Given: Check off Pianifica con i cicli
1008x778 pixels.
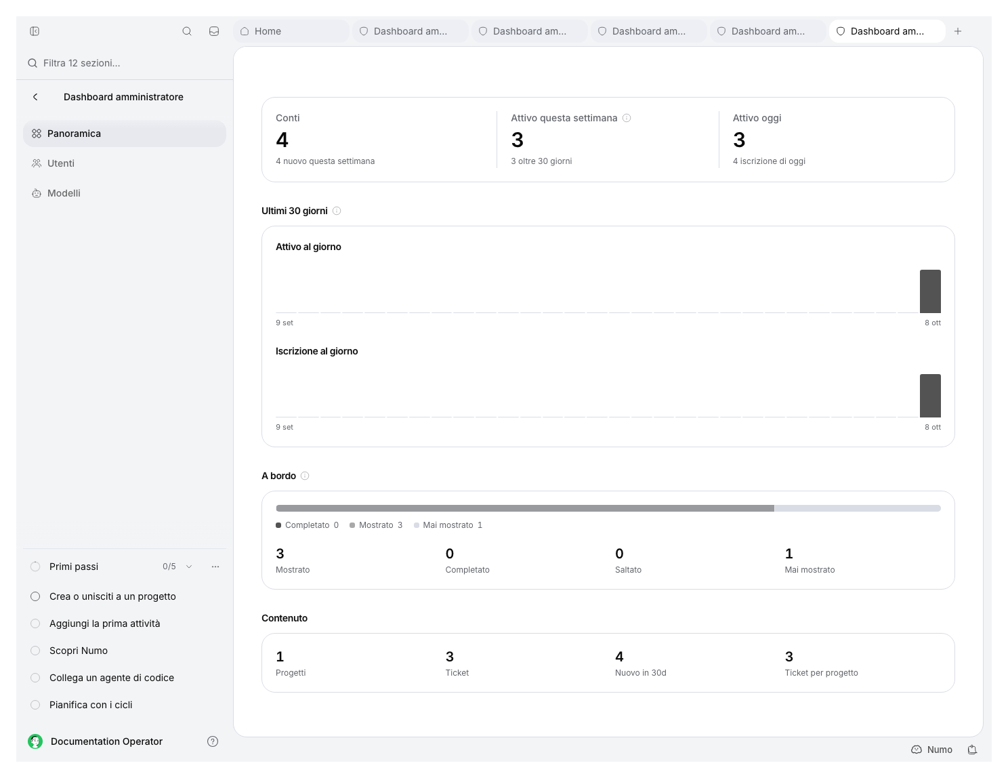Looking at the screenshot, I should click(35, 705).
